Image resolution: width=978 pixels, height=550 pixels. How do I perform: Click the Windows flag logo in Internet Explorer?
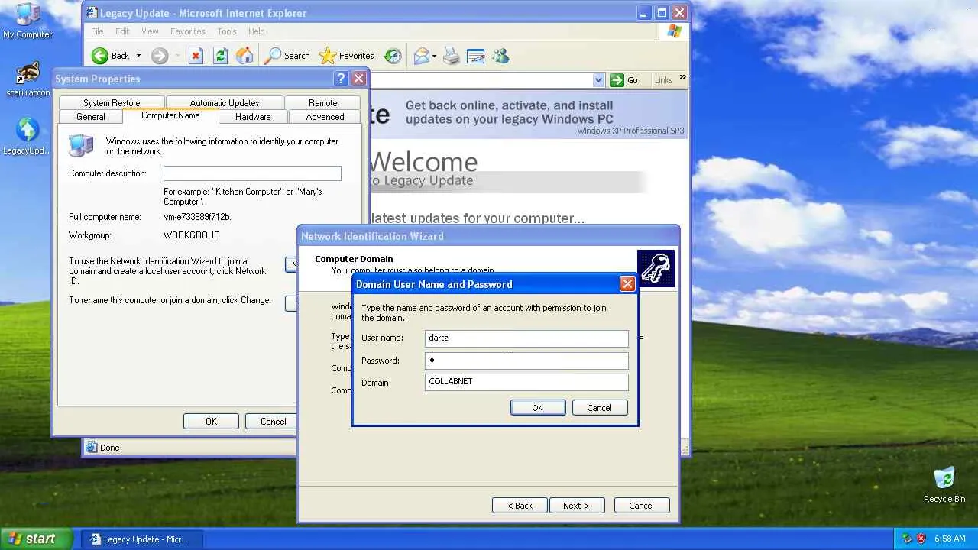point(674,31)
